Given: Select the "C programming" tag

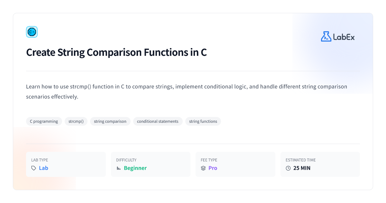Looking at the screenshot, I should (44, 121).
